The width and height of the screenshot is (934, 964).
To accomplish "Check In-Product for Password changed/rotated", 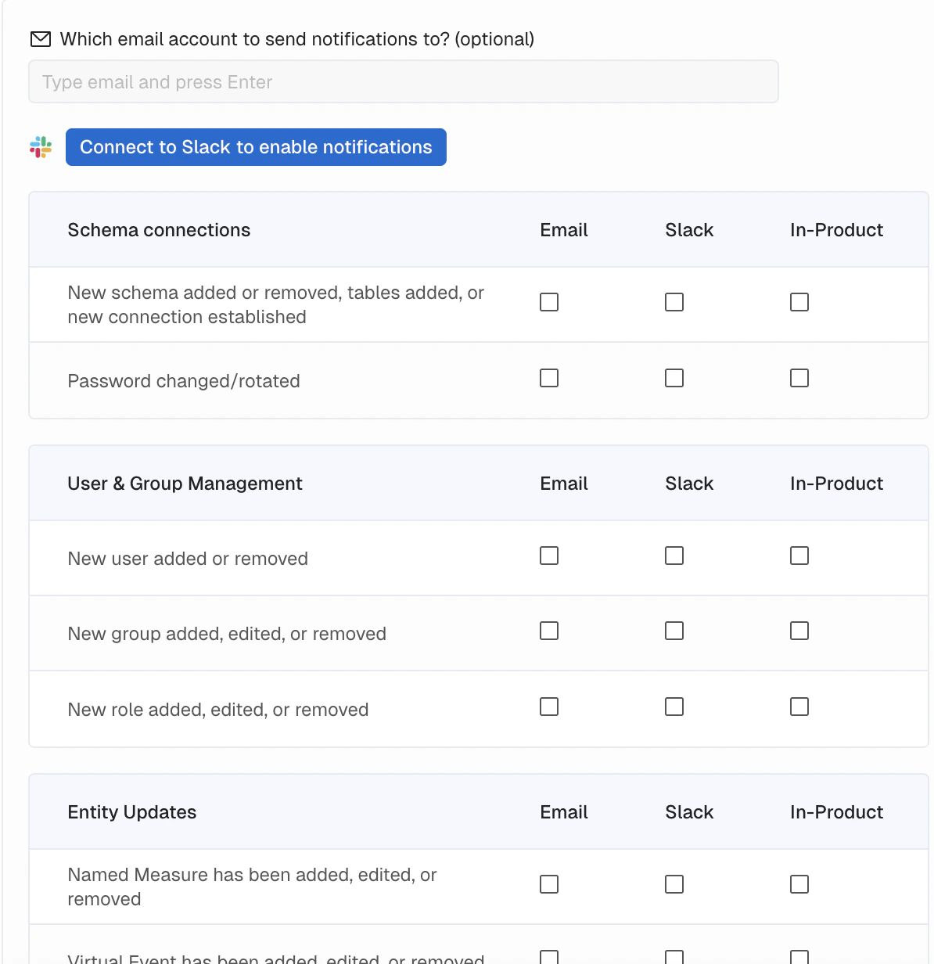I will point(799,378).
